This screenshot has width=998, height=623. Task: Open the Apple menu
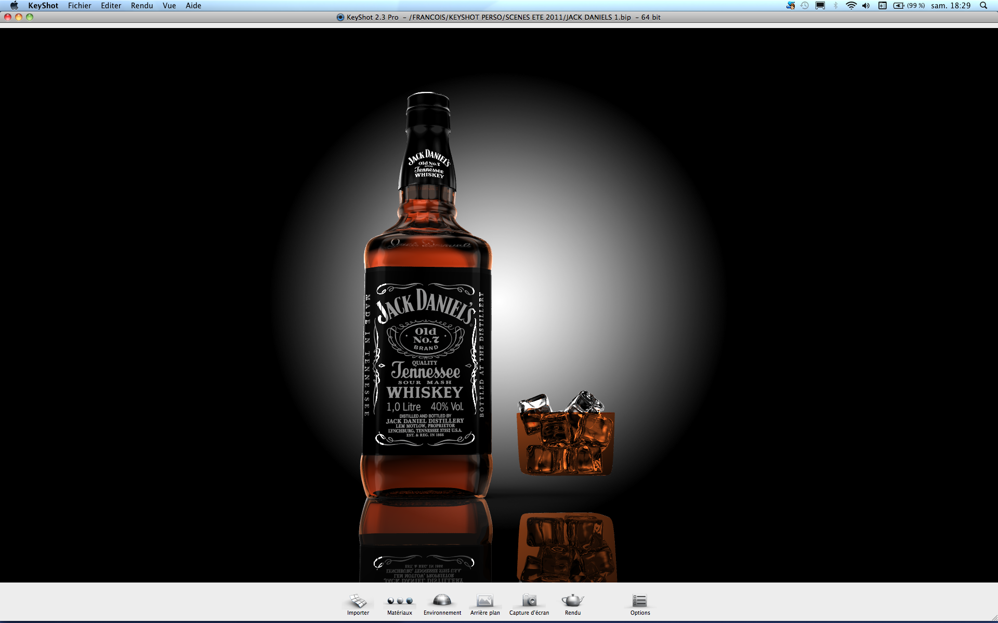[14, 6]
